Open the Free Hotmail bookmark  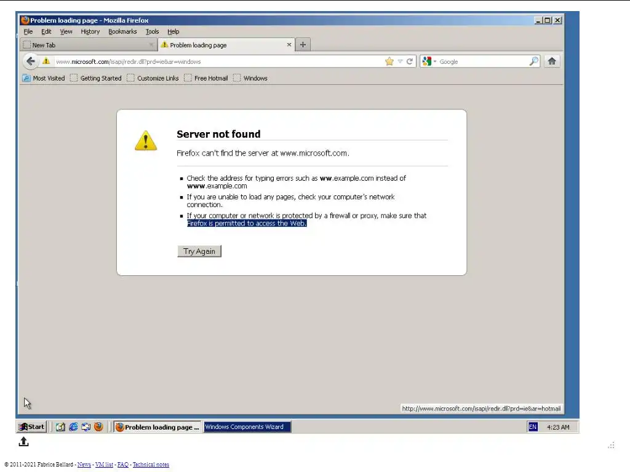pos(206,78)
